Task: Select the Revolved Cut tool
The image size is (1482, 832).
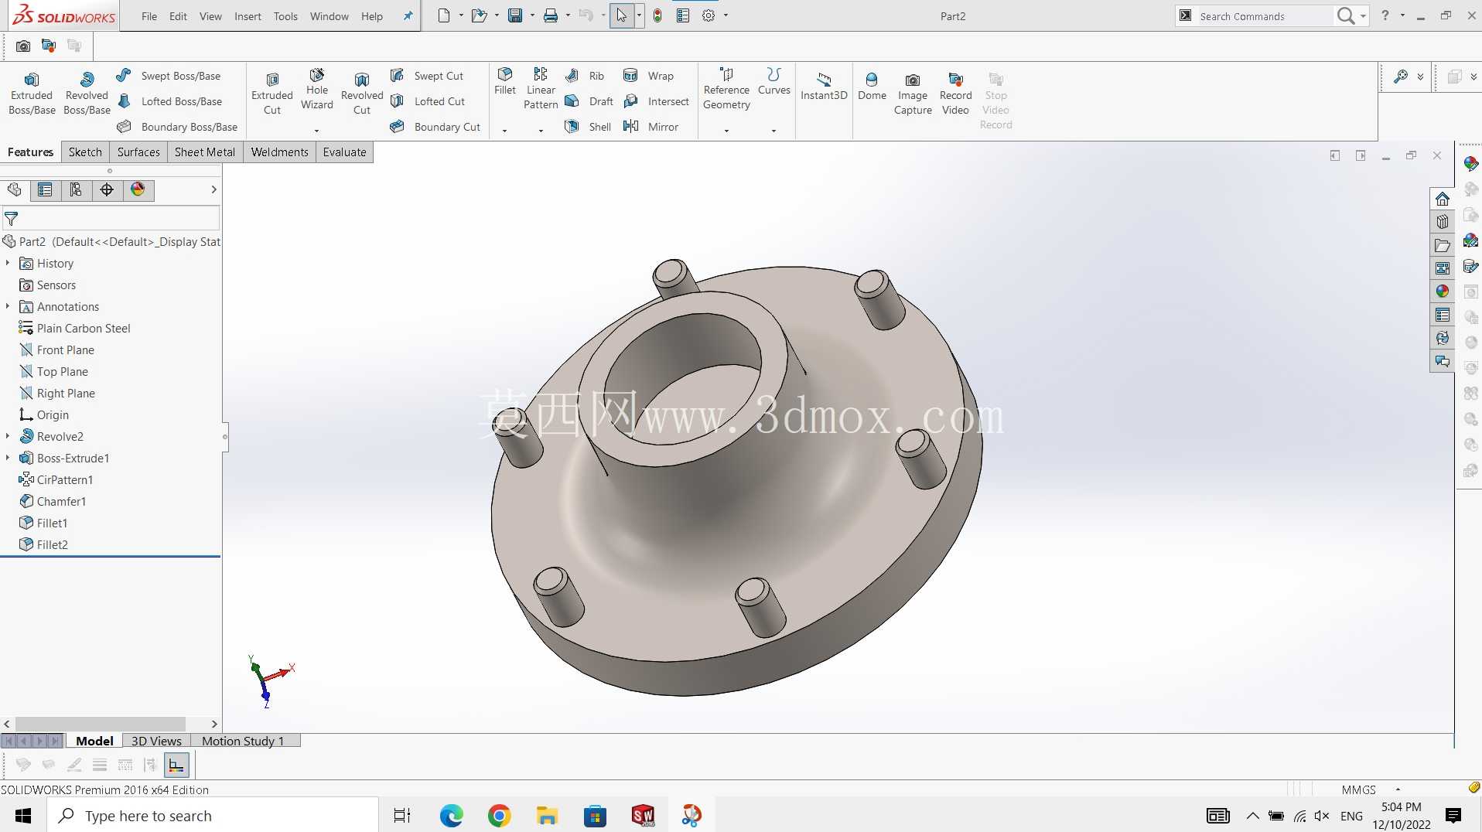Action: pyautogui.click(x=362, y=94)
